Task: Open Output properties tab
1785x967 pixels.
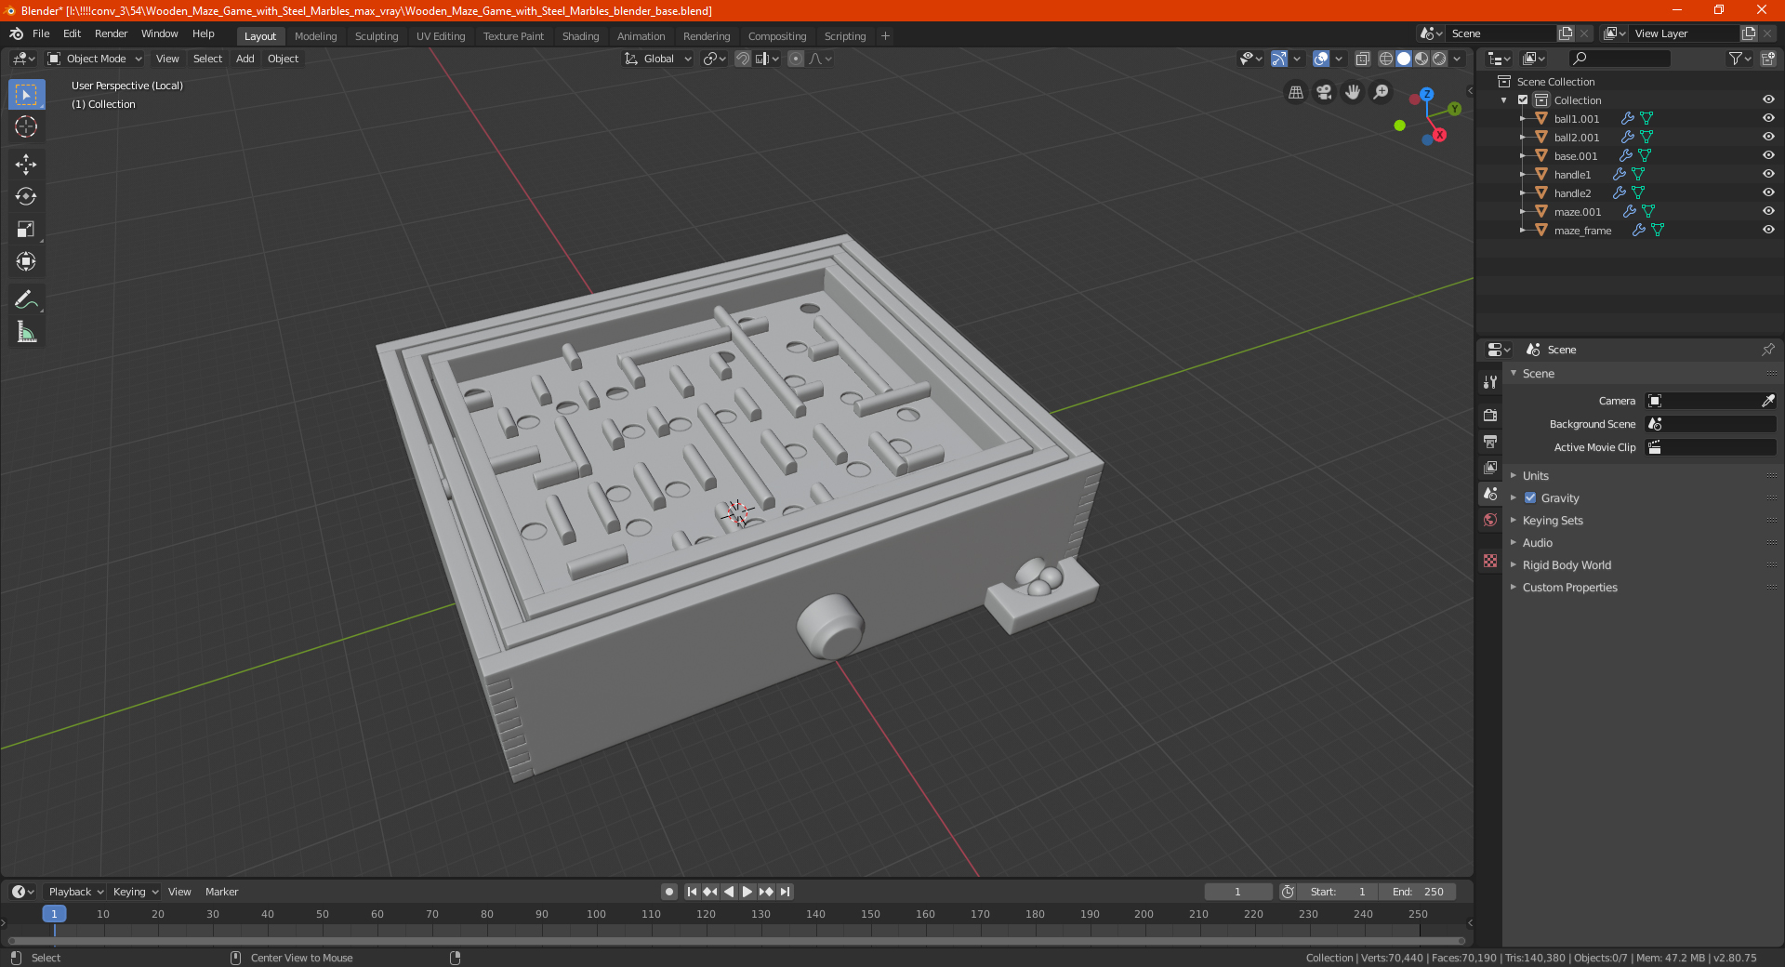Action: pos(1490,441)
